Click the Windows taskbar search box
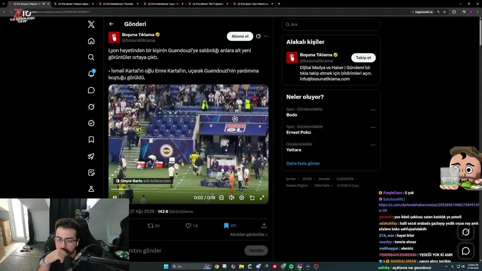 [192, 266]
